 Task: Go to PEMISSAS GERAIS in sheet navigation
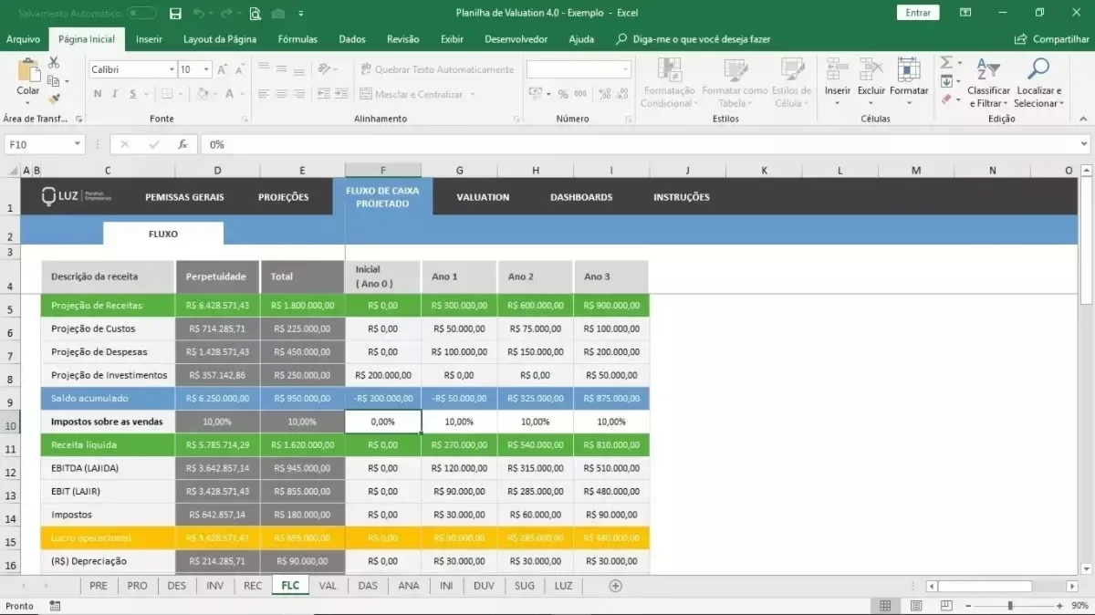pos(184,197)
